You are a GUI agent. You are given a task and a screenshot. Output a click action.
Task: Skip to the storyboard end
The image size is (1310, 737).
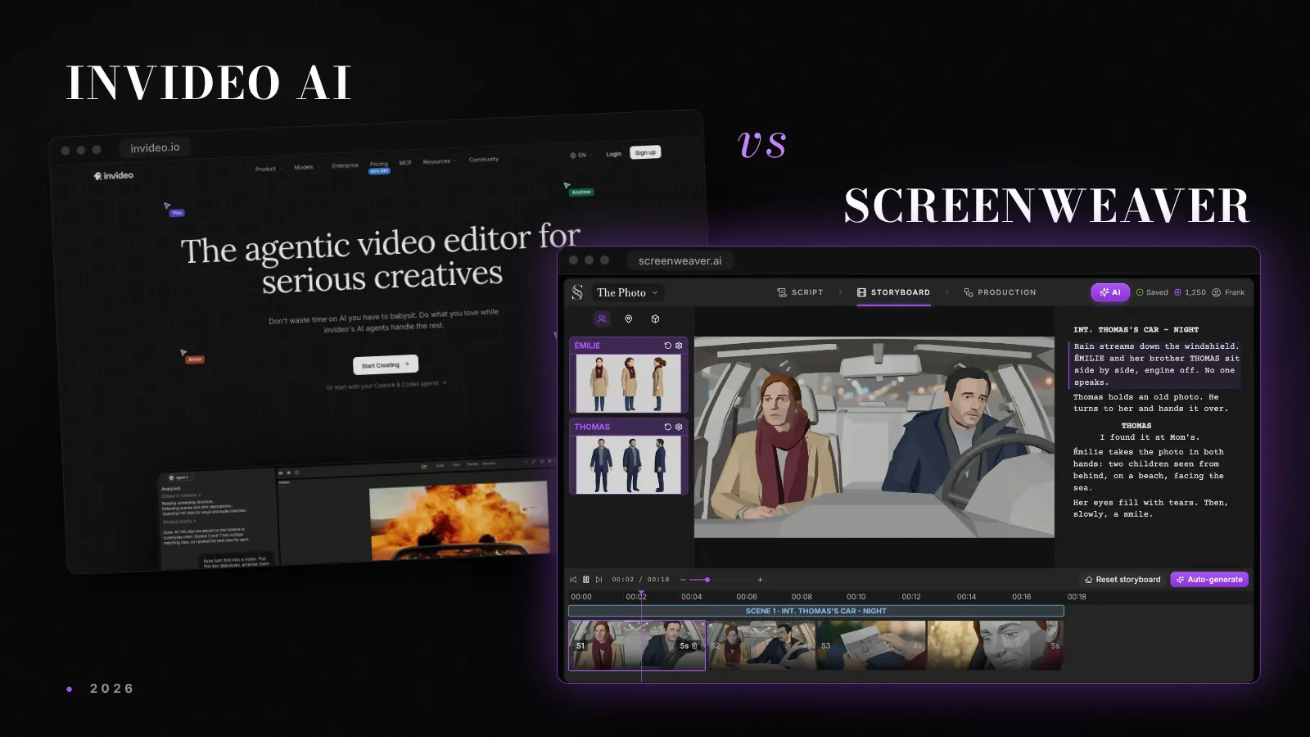click(599, 580)
